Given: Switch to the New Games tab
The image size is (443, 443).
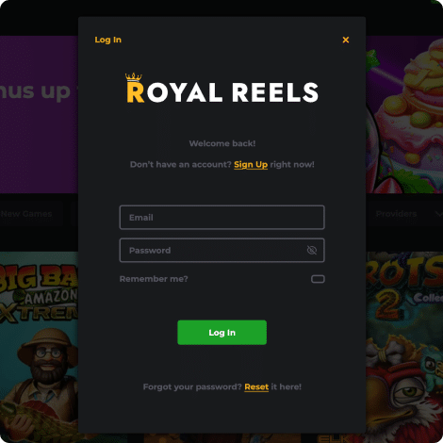Looking at the screenshot, I should 26,214.
